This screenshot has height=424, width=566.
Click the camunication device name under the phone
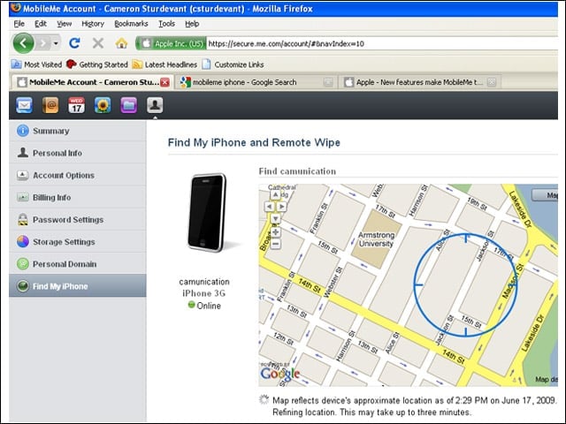(x=204, y=282)
